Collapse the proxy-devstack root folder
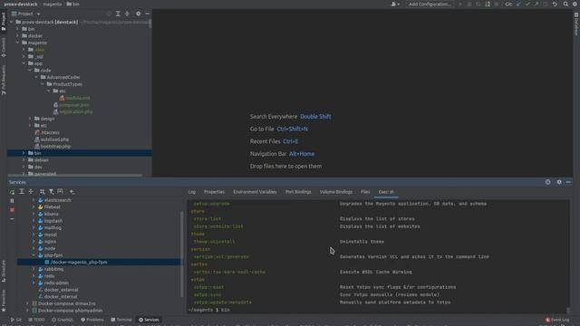Screen dimensions: 580x326 (x=11, y=22)
